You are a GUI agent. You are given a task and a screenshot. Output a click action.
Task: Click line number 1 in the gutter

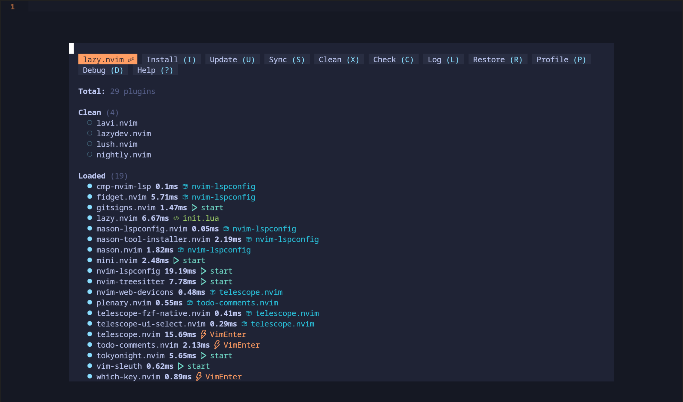coord(12,7)
